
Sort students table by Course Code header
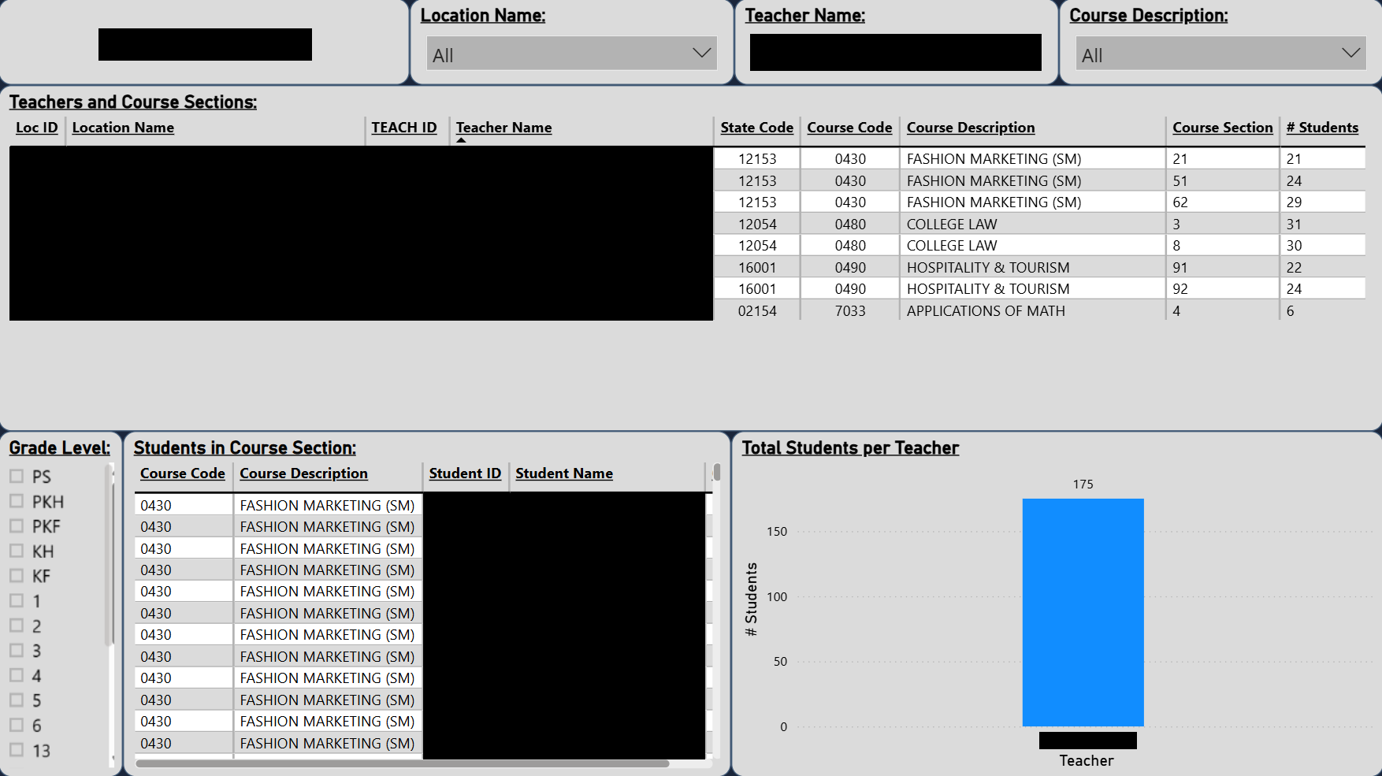click(x=183, y=473)
